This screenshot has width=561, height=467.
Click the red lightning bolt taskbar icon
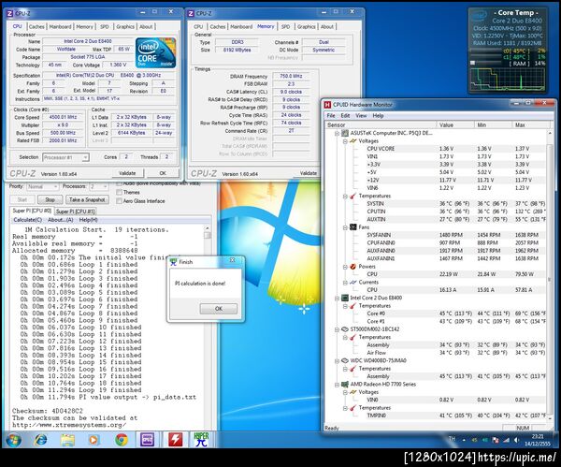click(174, 440)
